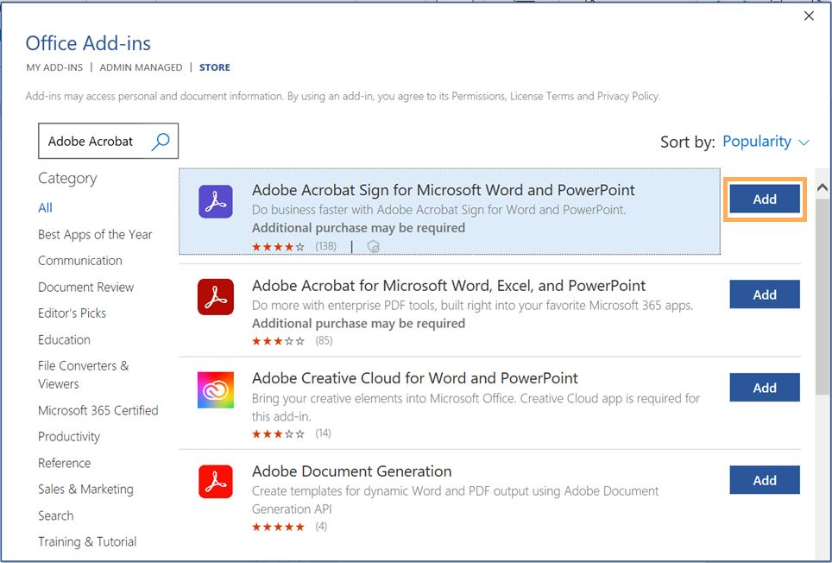Add Adobe Acrobat for Word, Excel, and PowerPoint
The image size is (832, 563).
(x=765, y=294)
